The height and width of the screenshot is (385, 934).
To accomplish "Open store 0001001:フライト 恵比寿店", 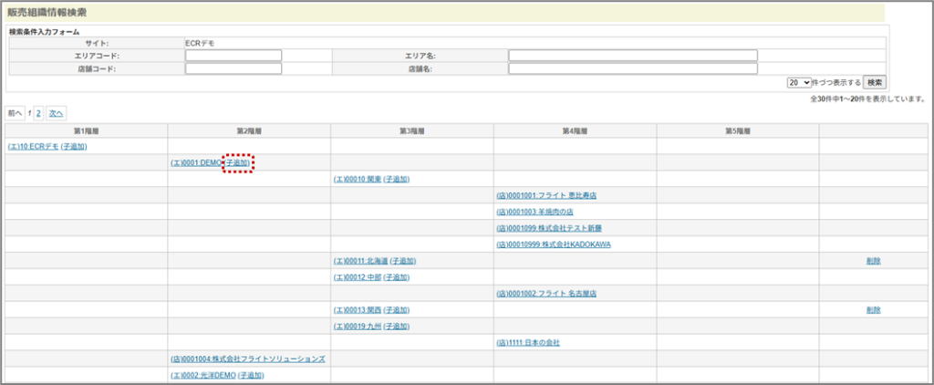I will (x=546, y=195).
